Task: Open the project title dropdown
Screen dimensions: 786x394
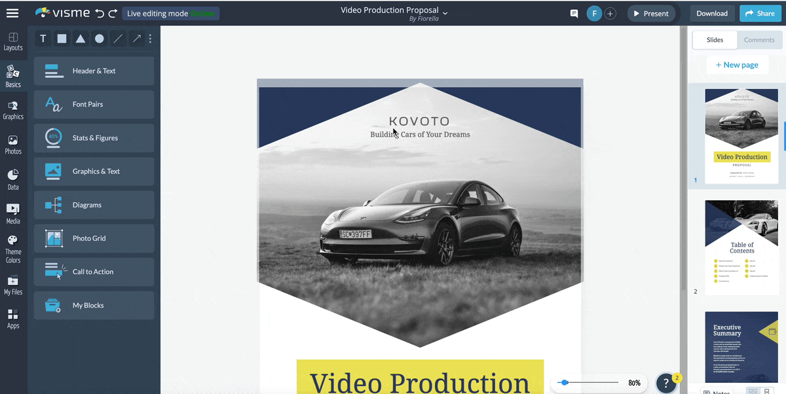Action: (445, 12)
